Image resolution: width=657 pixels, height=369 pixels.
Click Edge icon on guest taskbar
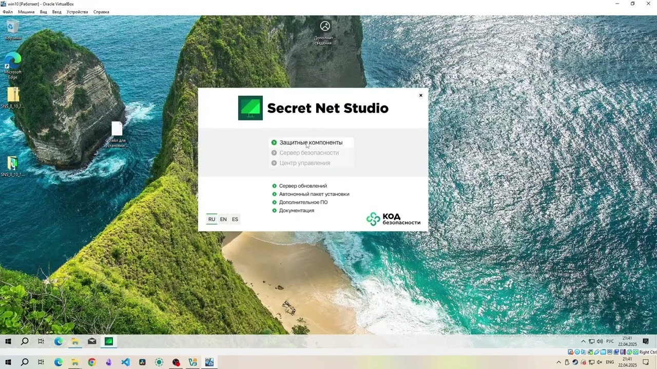58,341
